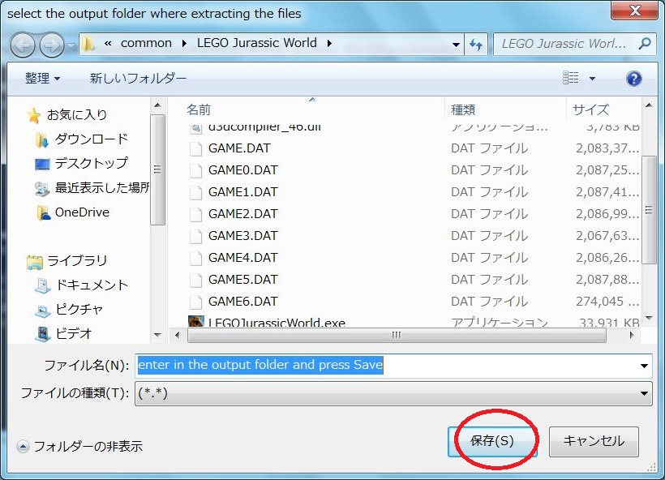This screenshot has height=480, width=665.
Task: Click file list vertical scrollbar up arrow
Action: (649, 105)
